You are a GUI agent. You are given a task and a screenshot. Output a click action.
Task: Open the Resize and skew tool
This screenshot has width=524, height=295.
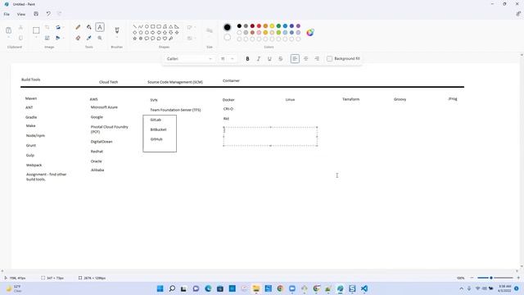click(x=47, y=39)
